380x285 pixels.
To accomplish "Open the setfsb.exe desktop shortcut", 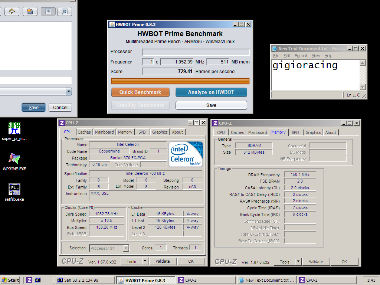I will pos(14,193).
